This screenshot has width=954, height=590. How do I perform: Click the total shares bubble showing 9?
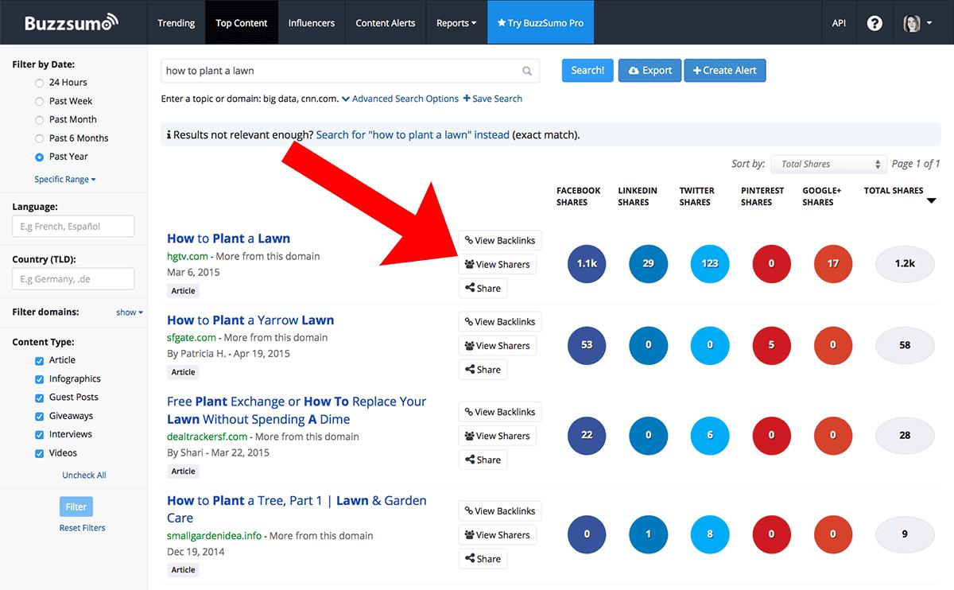pyautogui.click(x=905, y=534)
